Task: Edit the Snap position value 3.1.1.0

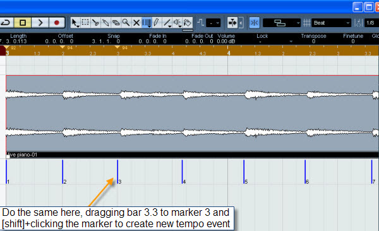Action: (x=106, y=41)
